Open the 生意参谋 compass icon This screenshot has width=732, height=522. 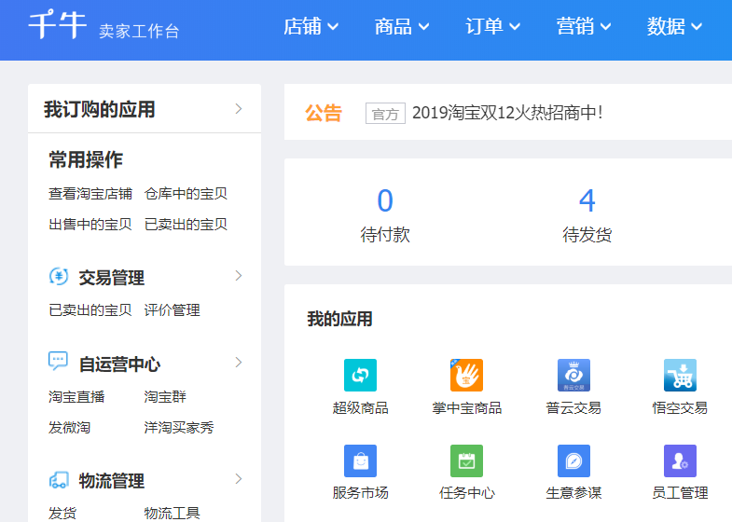(x=573, y=460)
